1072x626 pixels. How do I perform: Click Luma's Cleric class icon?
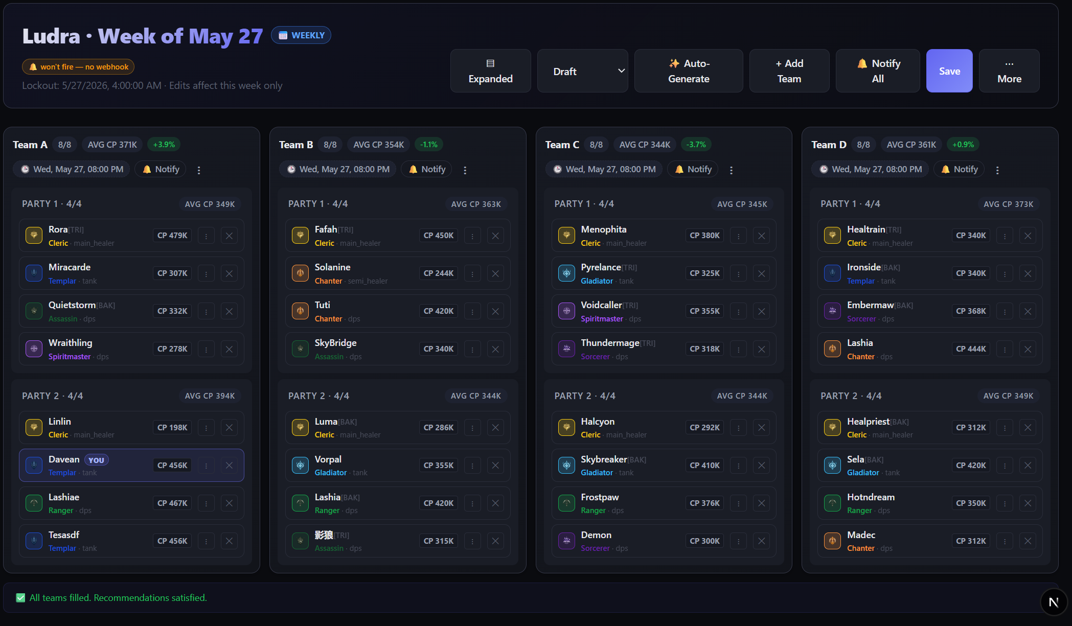[300, 428]
